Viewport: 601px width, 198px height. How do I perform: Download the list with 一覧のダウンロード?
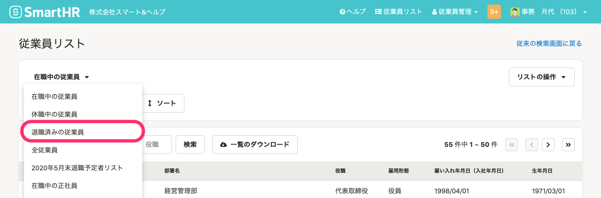point(255,145)
